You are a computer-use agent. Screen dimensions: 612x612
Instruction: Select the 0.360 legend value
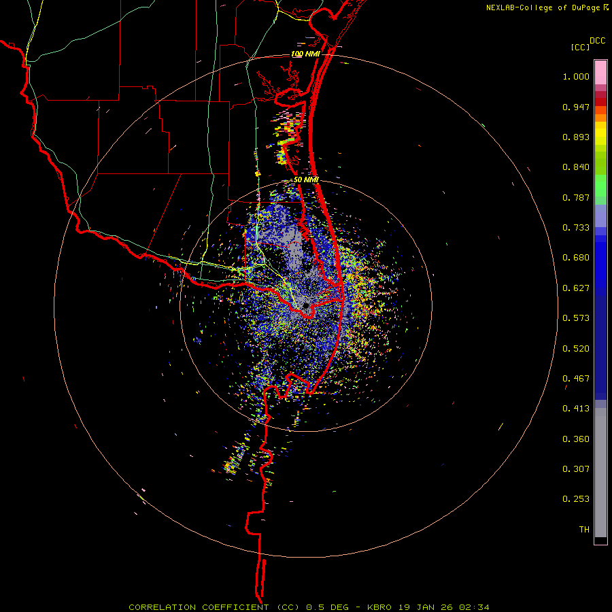click(x=576, y=439)
